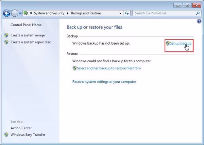204x145 pixels.
Task: Click the Control Panel icon in address bar
Action: click(x=26, y=13)
